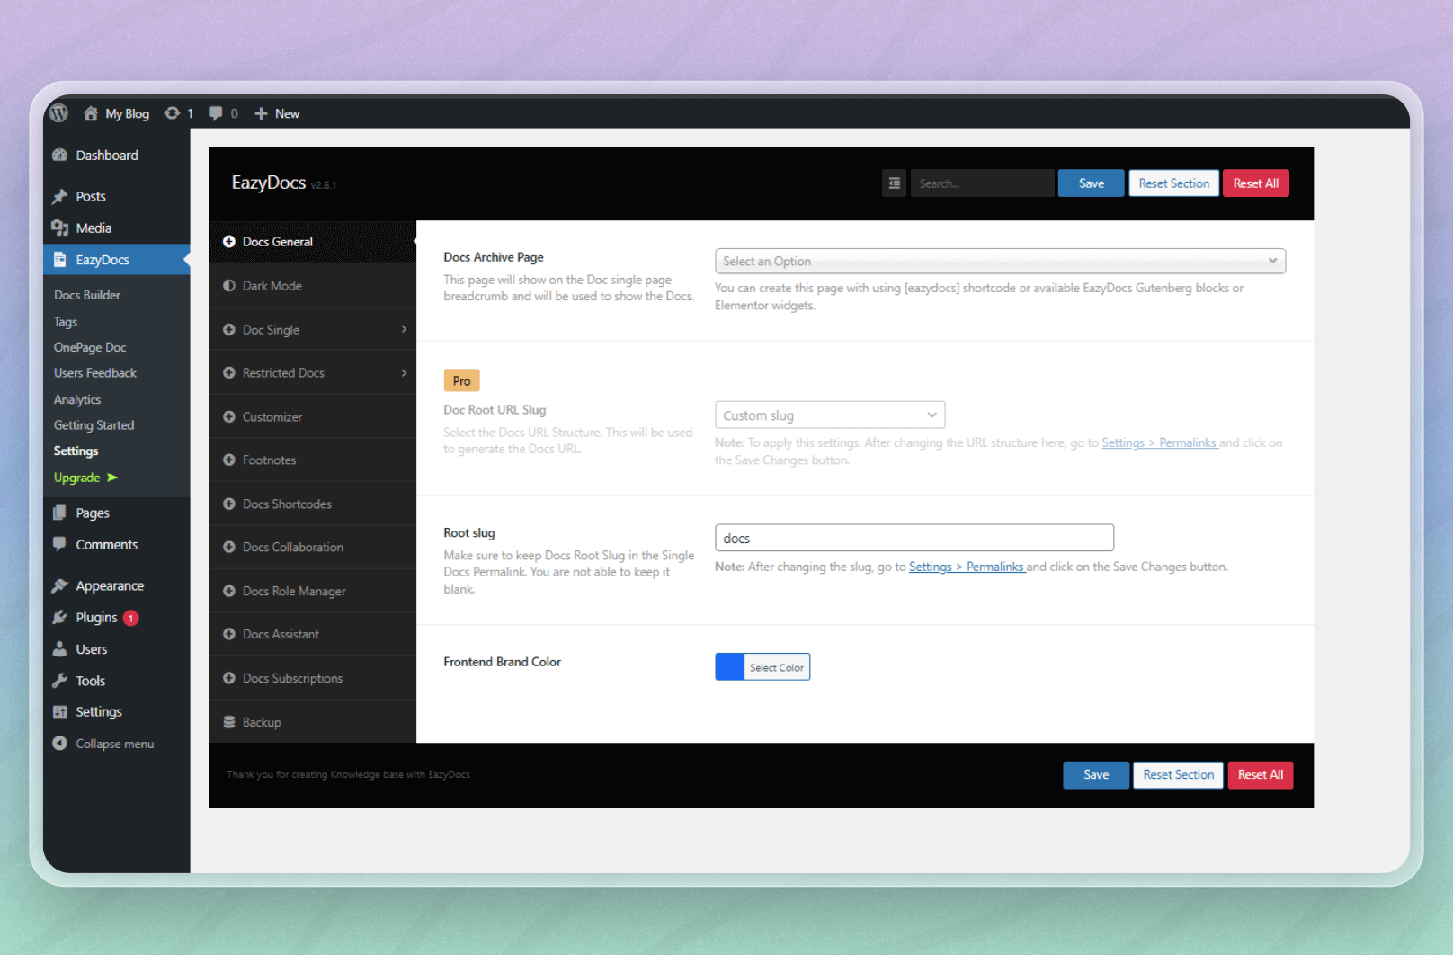Open the Docs Shortcodes tab
1453x955 pixels.
312,504
